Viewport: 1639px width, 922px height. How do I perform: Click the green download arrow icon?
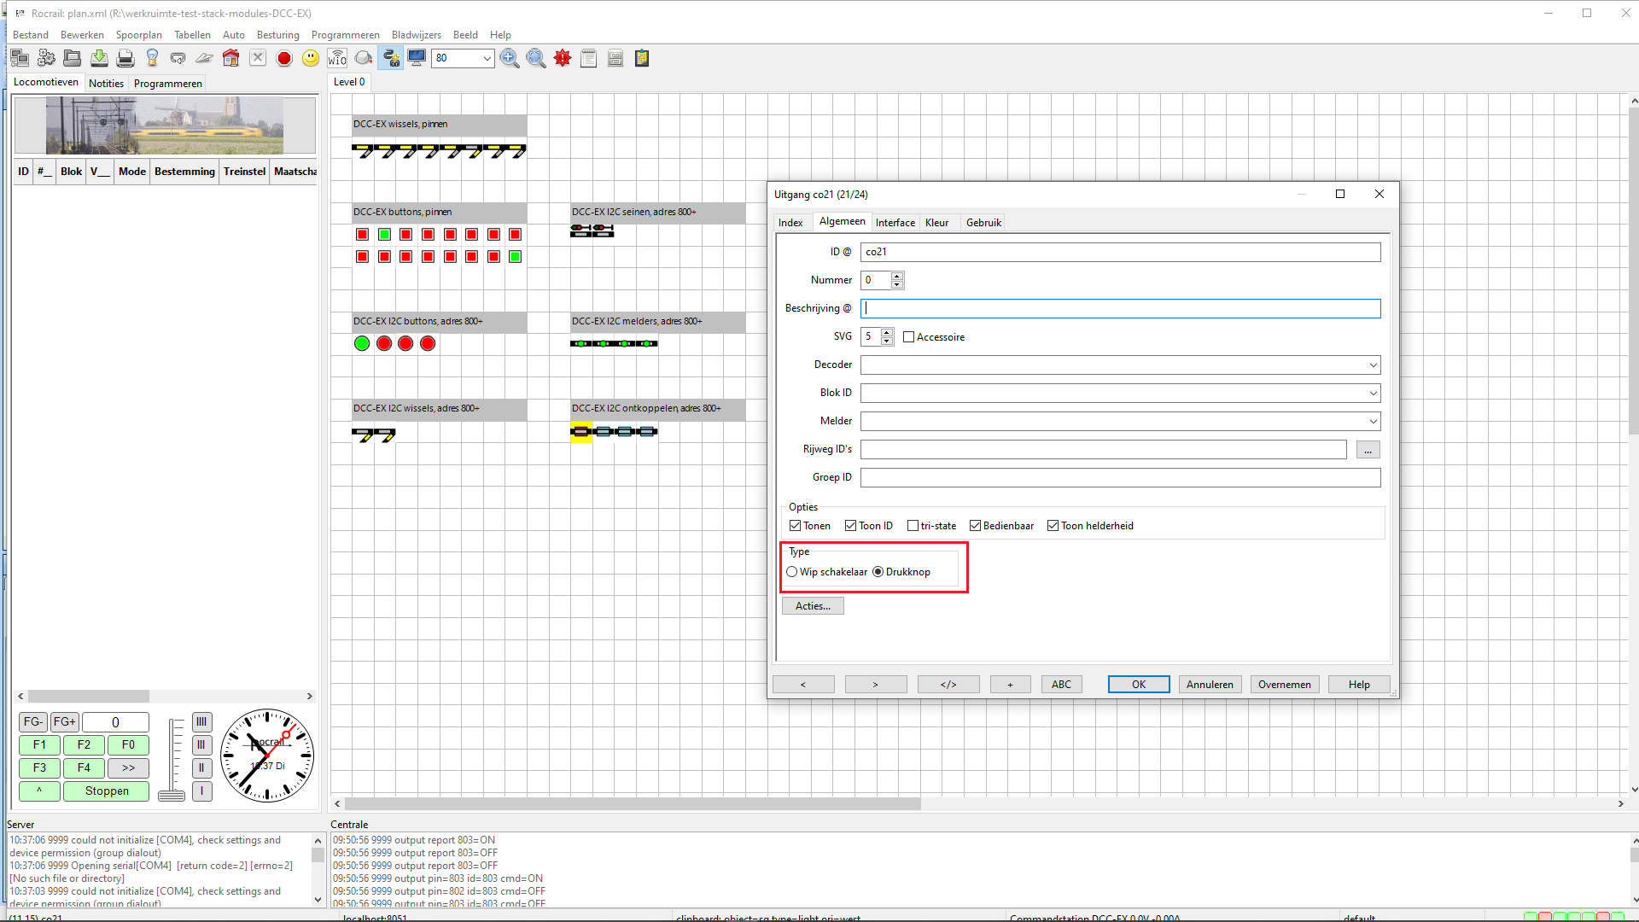point(99,58)
